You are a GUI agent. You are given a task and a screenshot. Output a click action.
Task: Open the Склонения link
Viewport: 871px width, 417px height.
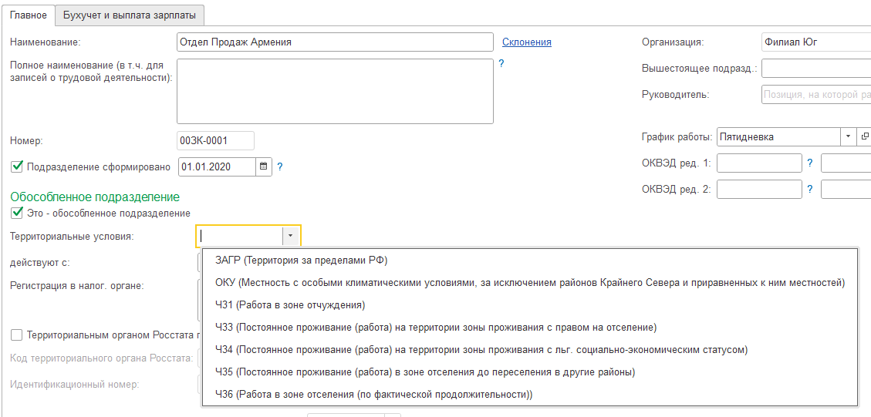tap(526, 42)
